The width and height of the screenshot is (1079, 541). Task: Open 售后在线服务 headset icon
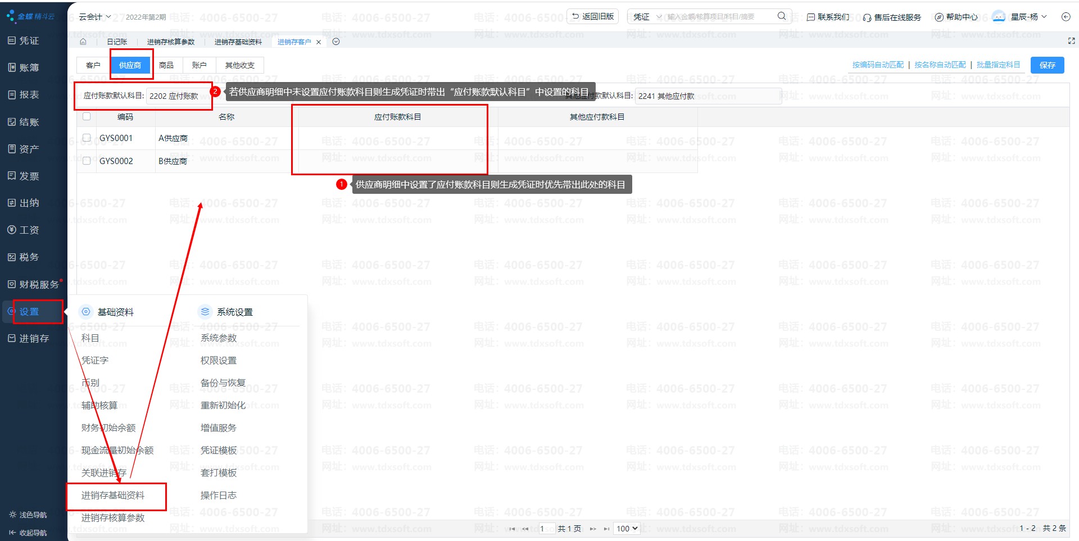(867, 17)
